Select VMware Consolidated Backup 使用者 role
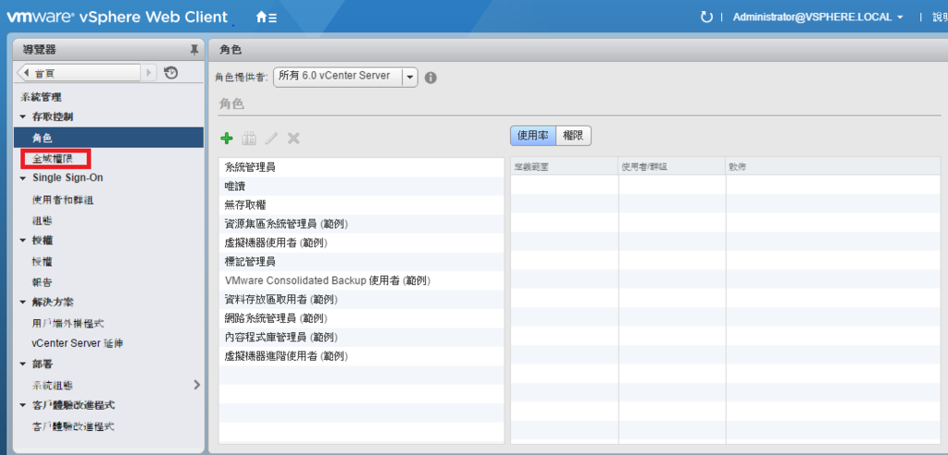This screenshot has width=948, height=455. (x=361, y=281)
